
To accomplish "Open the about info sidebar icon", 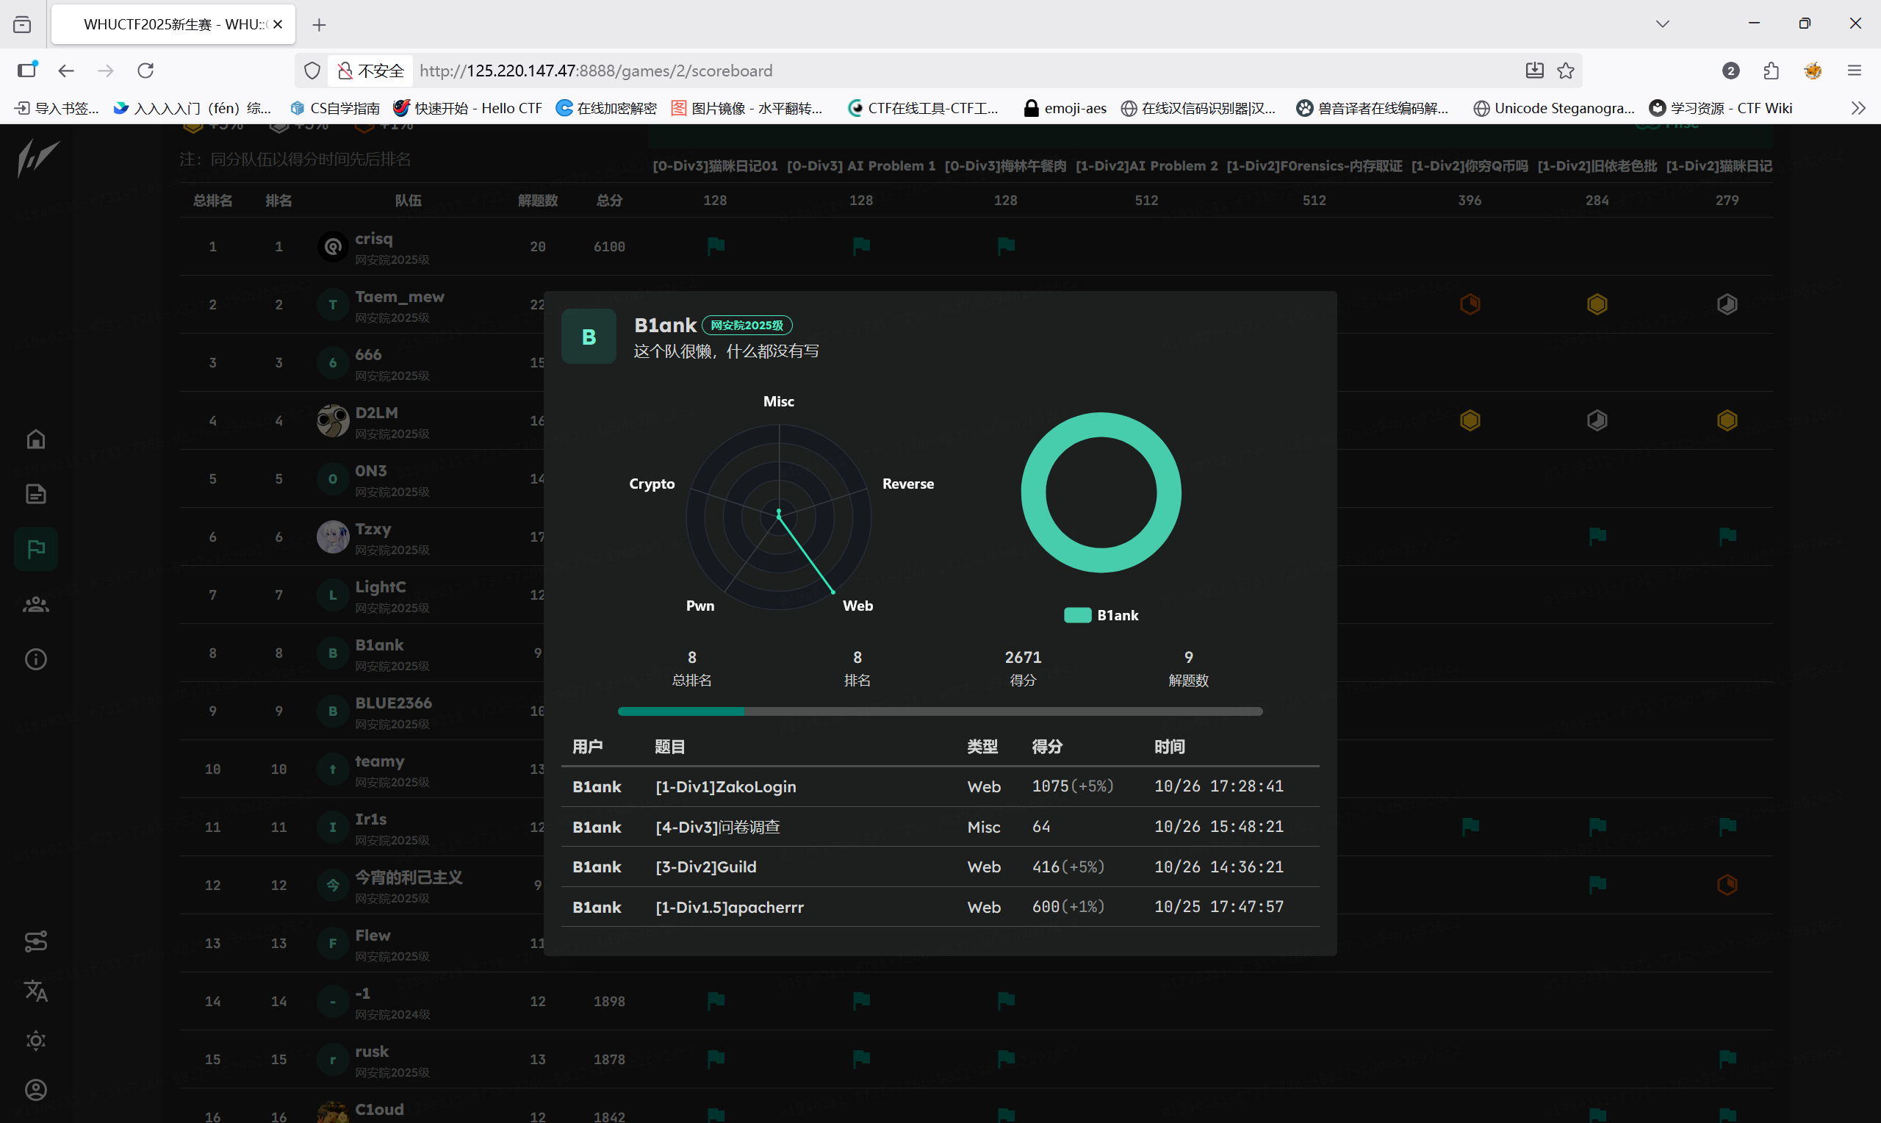I will pyautogui.click(x=35, y=659).
